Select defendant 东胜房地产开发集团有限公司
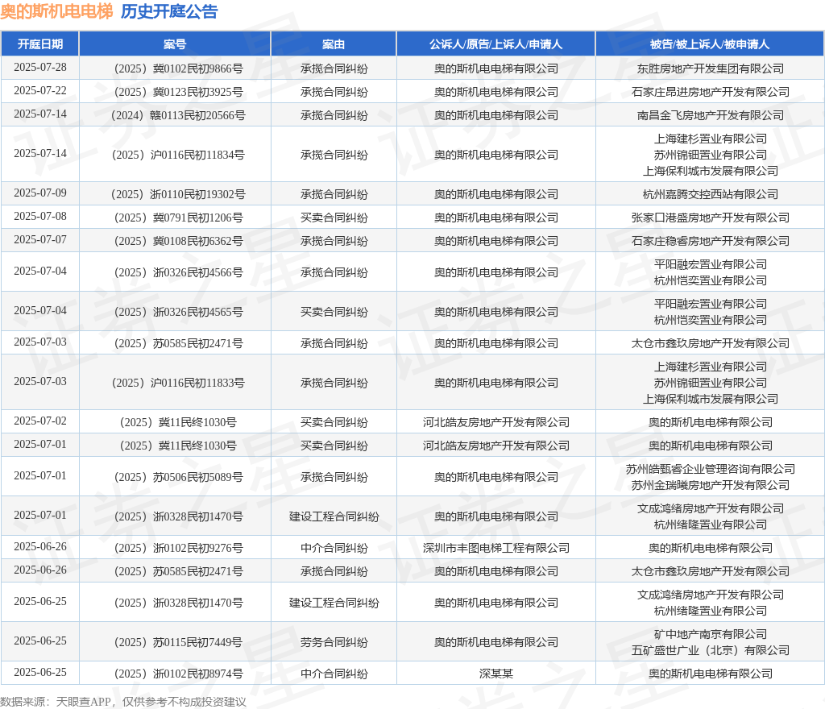Viewport: 825px width, 709px height. click(x=711, y=69)
